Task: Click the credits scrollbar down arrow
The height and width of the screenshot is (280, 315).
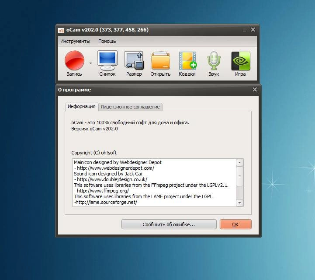Action: point(239,203)
